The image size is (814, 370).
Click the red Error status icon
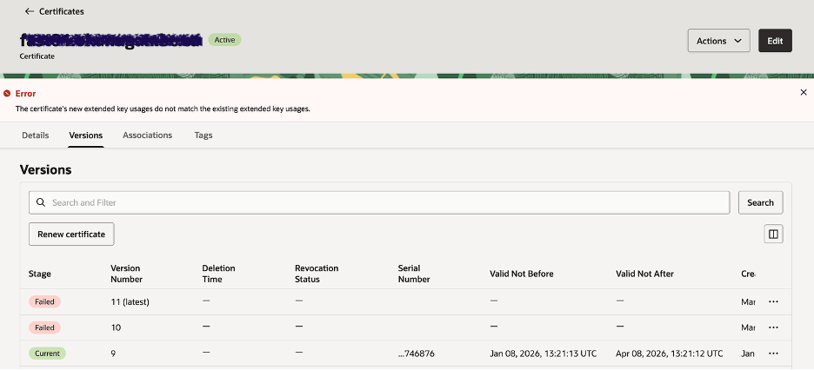(8, 93)
